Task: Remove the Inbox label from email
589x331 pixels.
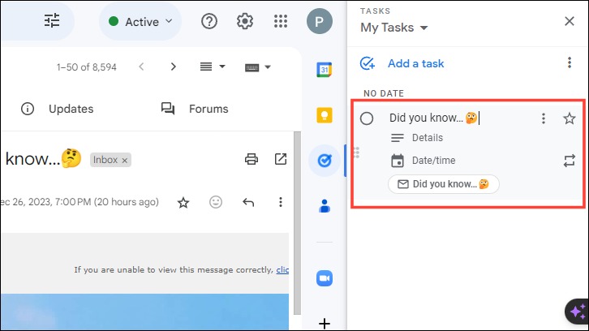Action: point(125,161)
